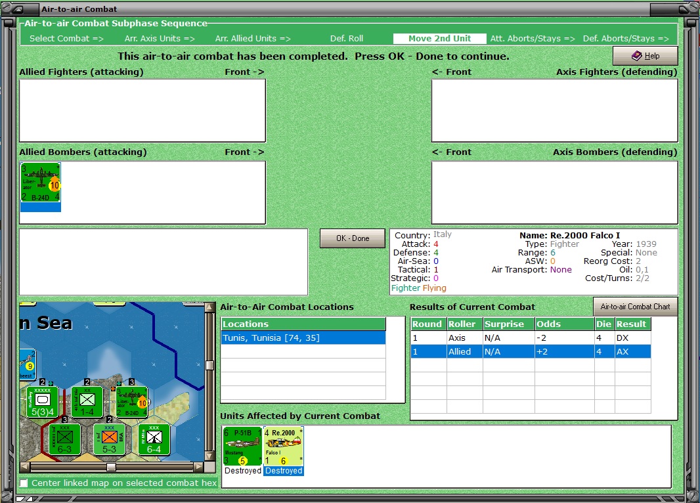This screenshot has width=700, height=503.
Task: Open the Air-to-air Combat Chart
Action: pos(635,307)
